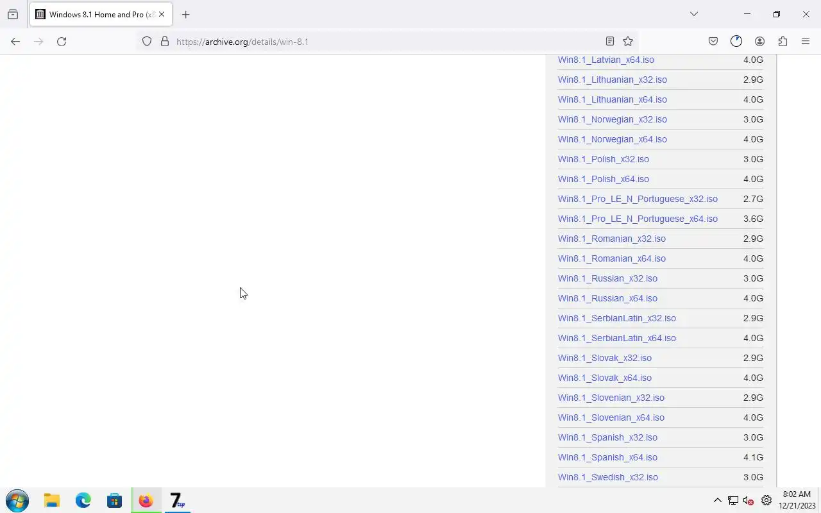Click Firefox taskbar icon
This screenshot has height=513, width=821.
point(146,500)
